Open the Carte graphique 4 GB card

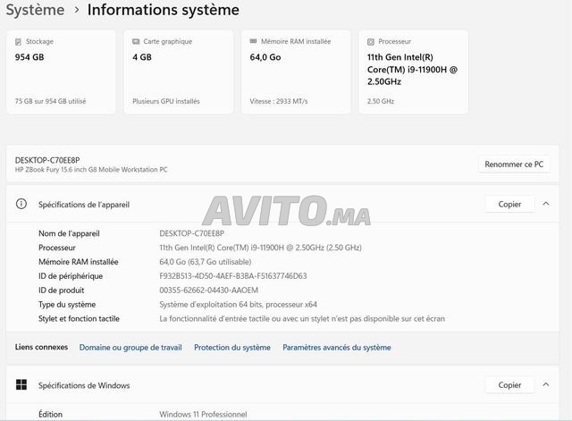click(x=179, y=72)
